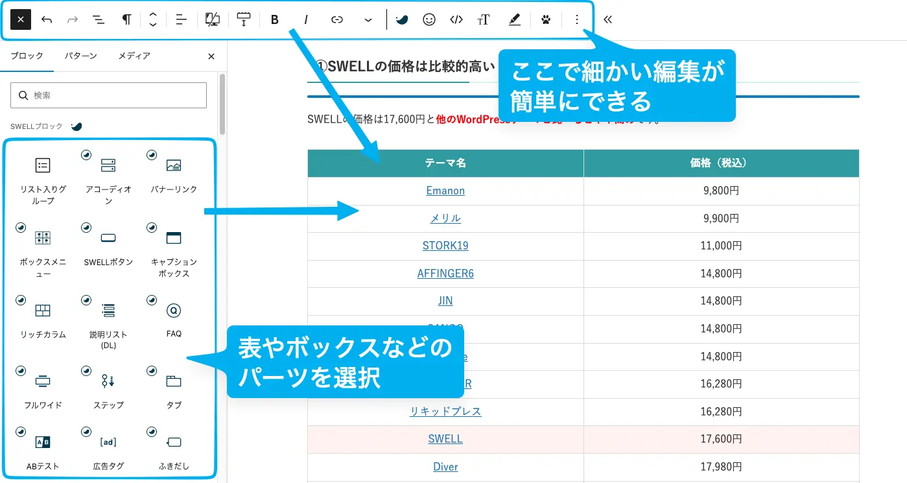Select the marker highlight tool
The width and height of the screenshot is (907, 483).
514,19
